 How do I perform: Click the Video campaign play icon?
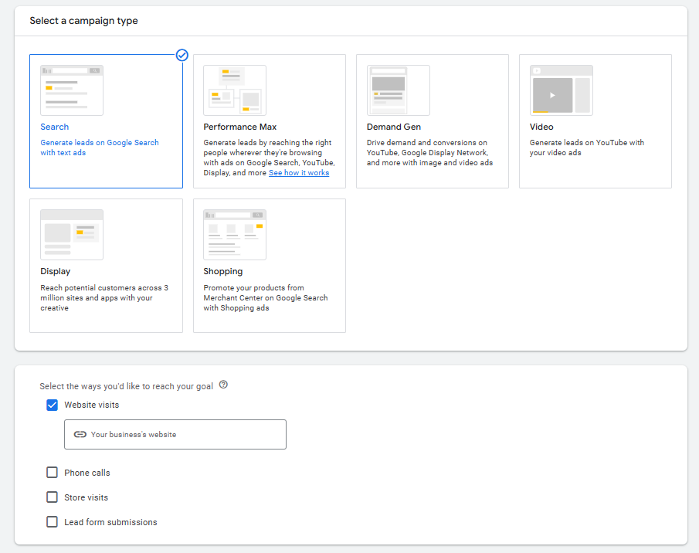tap(551, 95)
